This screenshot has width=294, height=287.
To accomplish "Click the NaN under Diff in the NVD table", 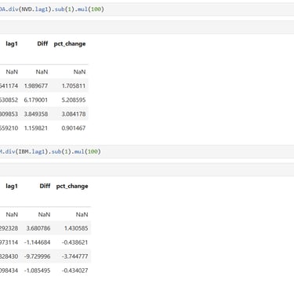I will pyautogui.click(x=42, y=71).
